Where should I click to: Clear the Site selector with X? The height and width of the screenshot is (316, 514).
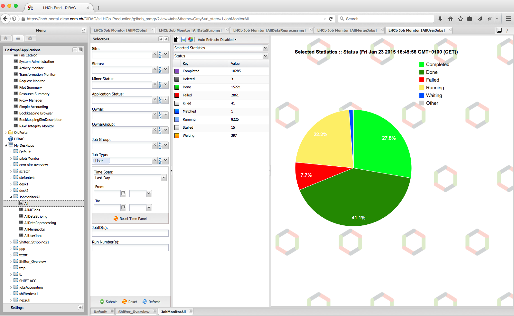point(154,54)
